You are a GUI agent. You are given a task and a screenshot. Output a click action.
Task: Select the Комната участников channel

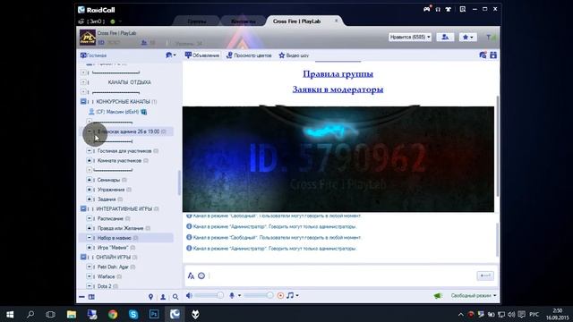pyautogui.click(x=119, y=161)
